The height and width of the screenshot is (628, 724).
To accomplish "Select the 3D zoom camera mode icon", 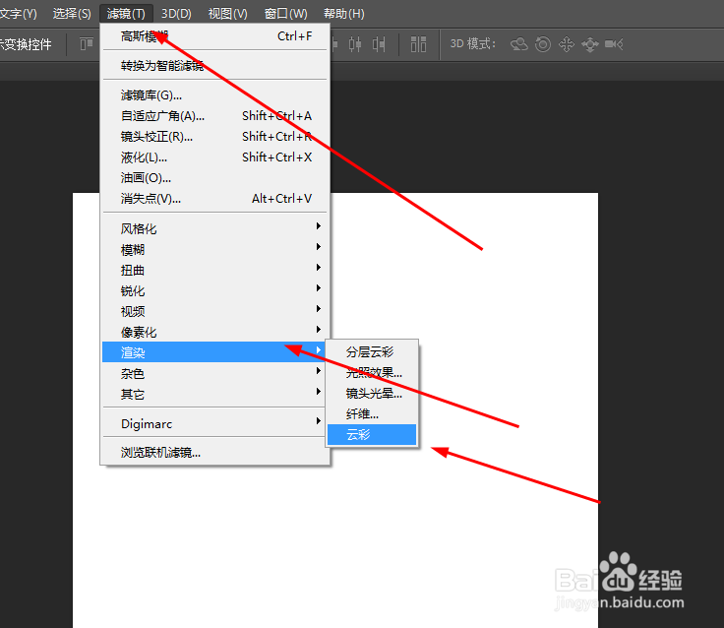I will tap(614, 44).
